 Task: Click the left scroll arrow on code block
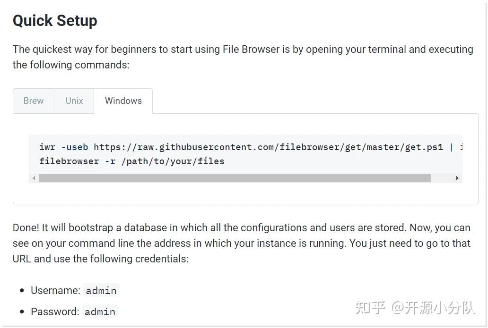pos(34,178)
